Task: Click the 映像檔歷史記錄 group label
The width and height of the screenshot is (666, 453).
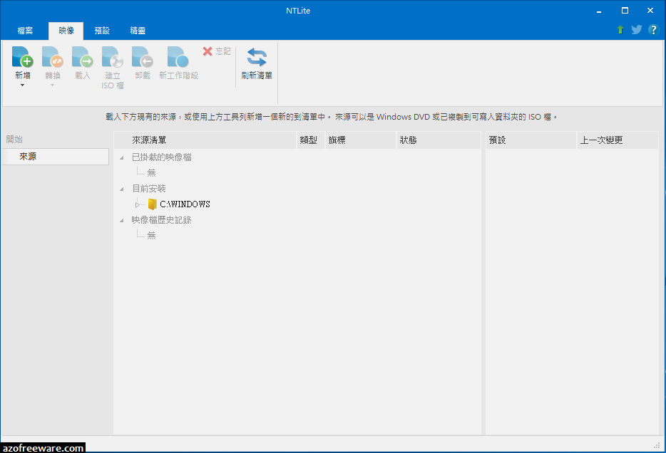Action: click(x=161, y=220)
